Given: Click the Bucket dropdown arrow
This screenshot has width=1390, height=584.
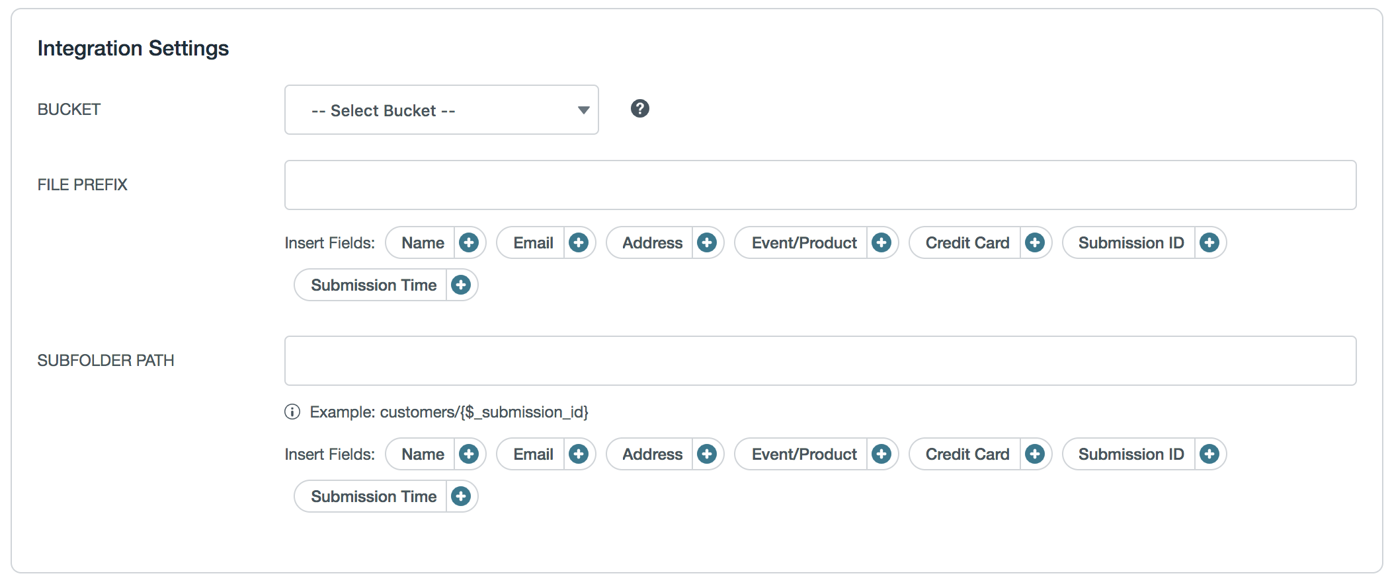Looking at the screenshot, I should (583, 110).
